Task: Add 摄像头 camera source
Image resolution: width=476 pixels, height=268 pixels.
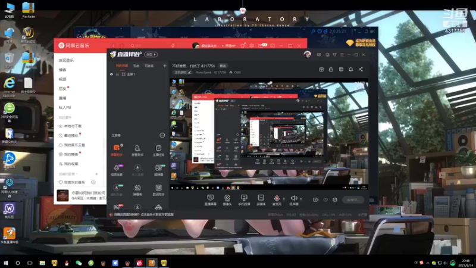Action: tap(227, 200)
